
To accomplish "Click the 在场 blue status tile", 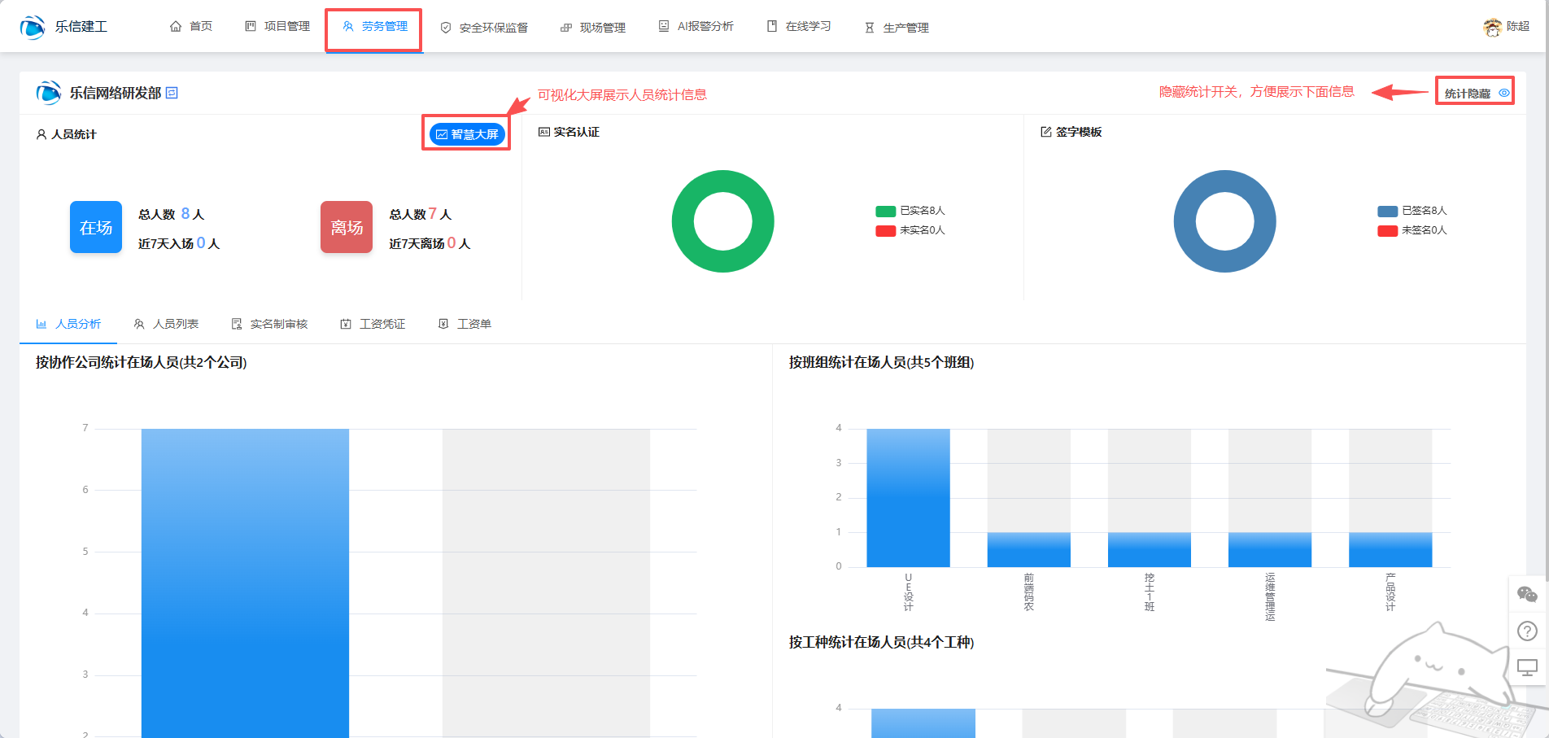I will [96, 227].
